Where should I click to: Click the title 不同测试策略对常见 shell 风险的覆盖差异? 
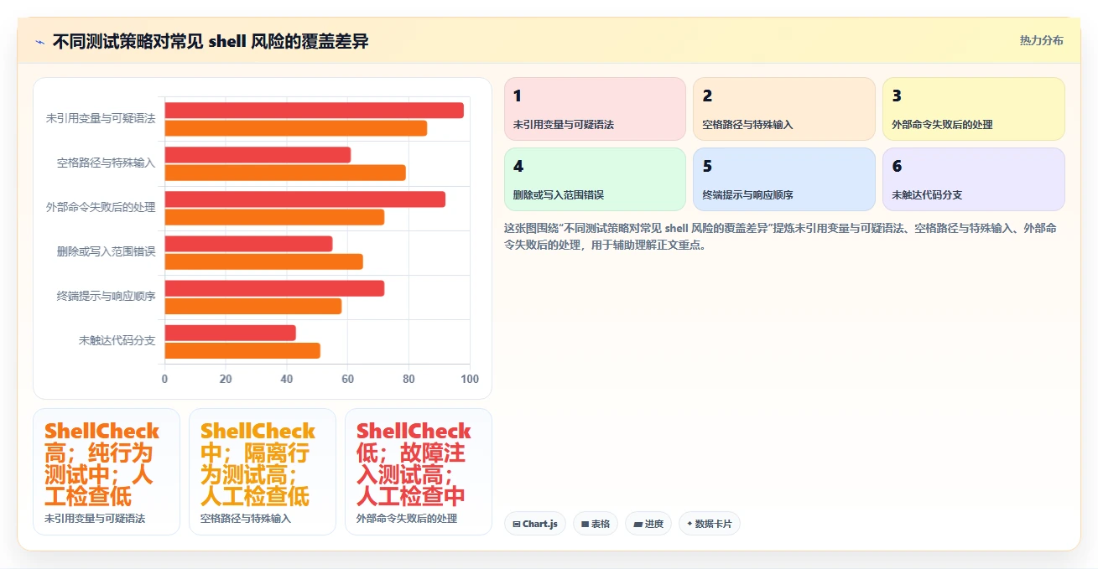point(211,42)
